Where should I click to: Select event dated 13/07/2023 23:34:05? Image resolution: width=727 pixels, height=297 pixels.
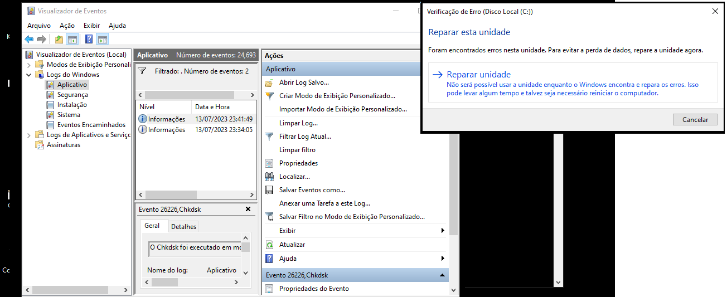[x=196, y=130]
